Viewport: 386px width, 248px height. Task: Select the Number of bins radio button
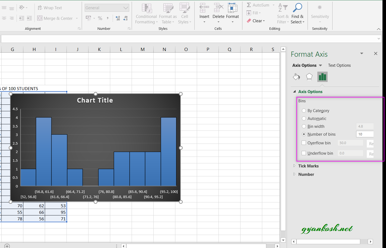(x=304, y=134)
